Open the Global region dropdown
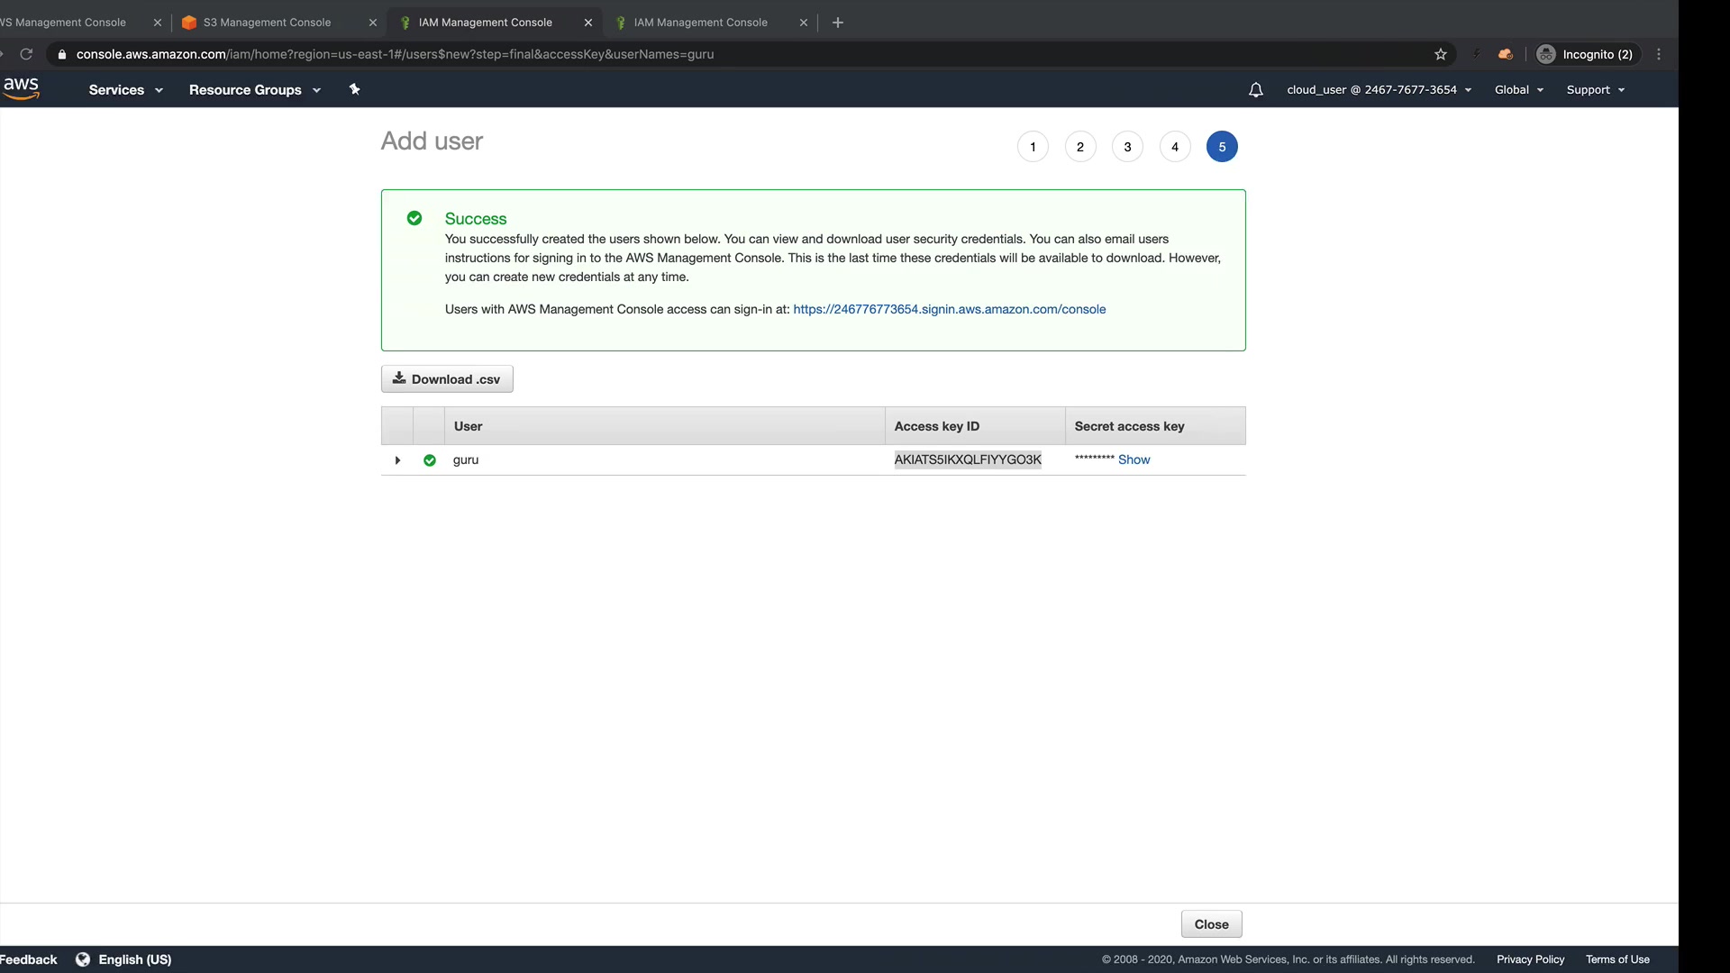 [1518, 90]
